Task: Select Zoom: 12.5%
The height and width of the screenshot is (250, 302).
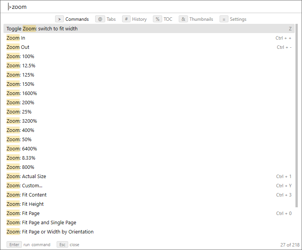Action: pos(149,65)
